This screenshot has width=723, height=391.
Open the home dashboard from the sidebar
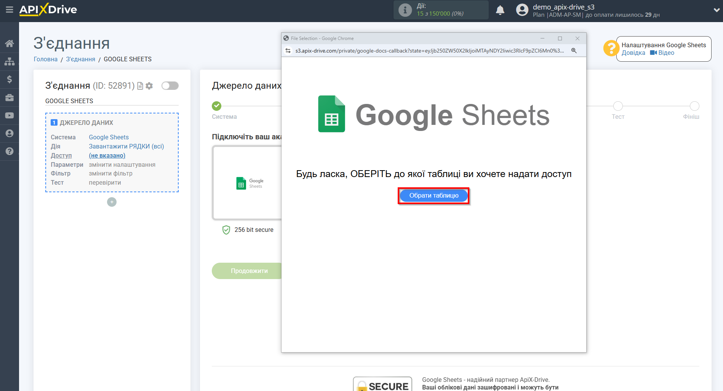[10, 43]
